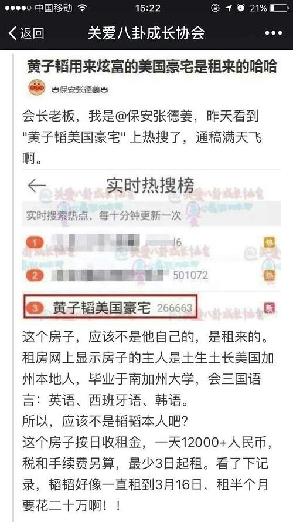The image size is (293, 522).
Task: Open the three-dot more options menu
Action: point(274,33)
